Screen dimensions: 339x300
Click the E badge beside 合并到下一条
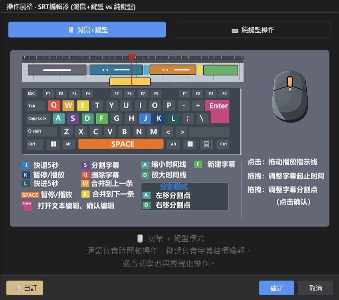[x=85, y=194]
